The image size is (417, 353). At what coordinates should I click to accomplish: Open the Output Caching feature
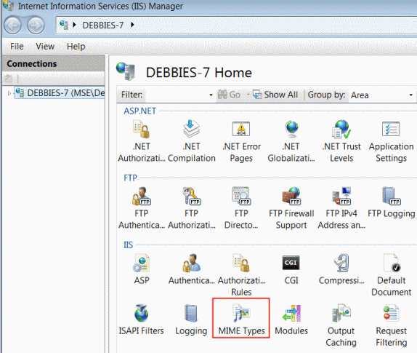coord(341,325)
